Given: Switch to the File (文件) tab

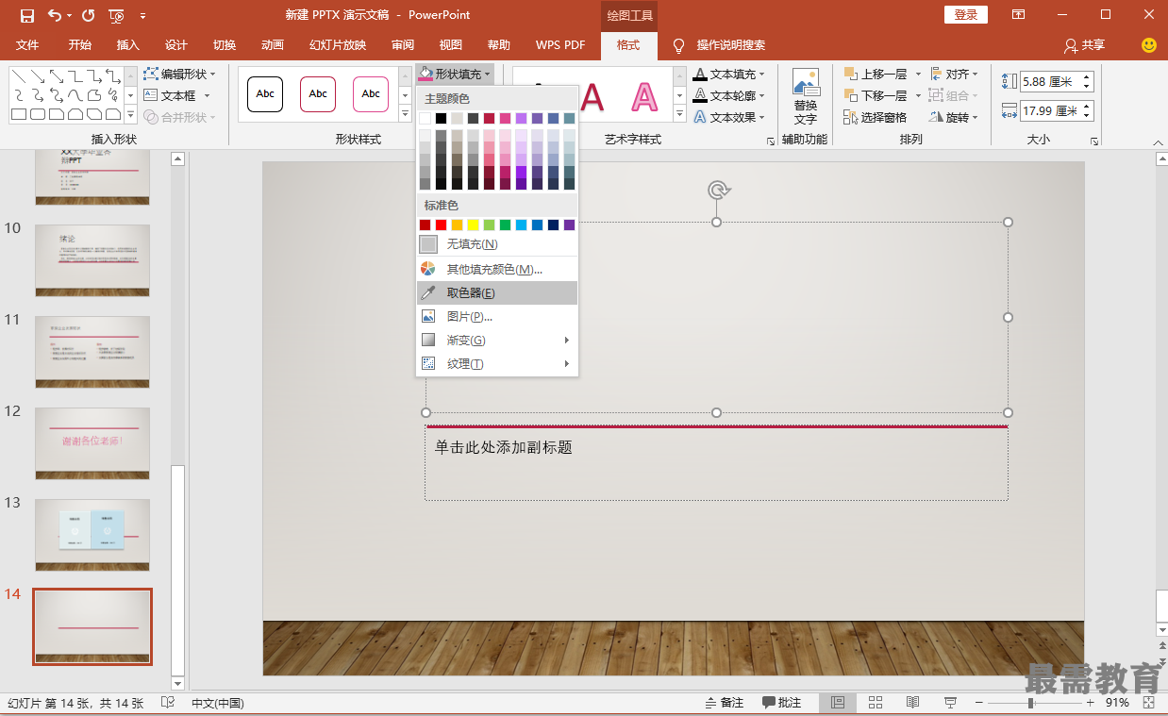Looking at the screenshot, I should tap(27, 45).
